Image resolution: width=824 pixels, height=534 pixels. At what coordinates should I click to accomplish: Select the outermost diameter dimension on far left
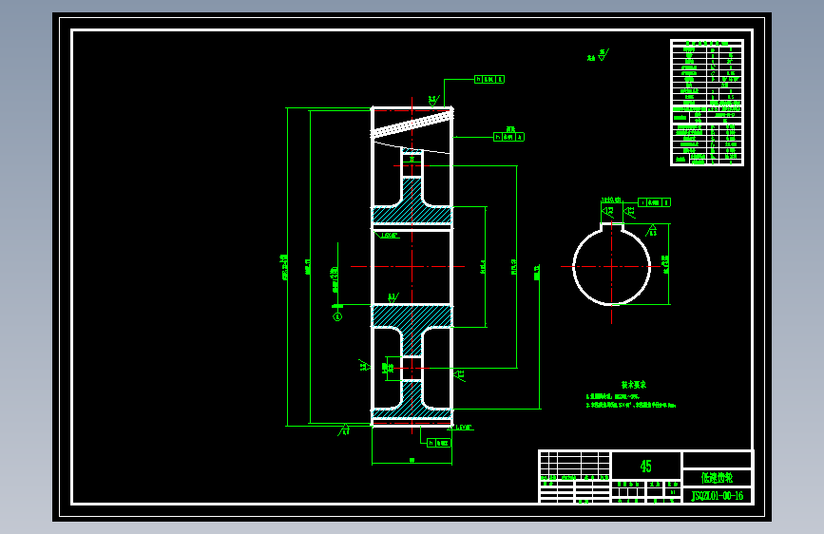pos(285,267)
